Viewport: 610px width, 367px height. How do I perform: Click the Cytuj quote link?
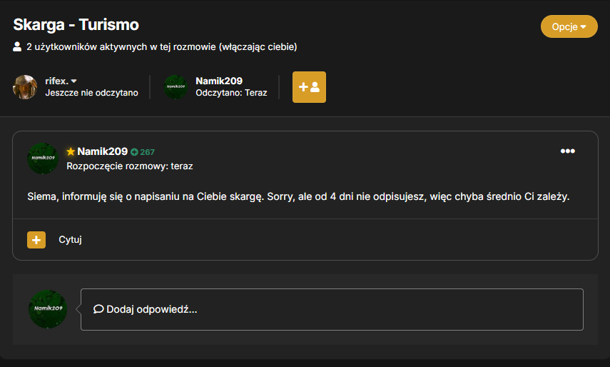(70, 239)
